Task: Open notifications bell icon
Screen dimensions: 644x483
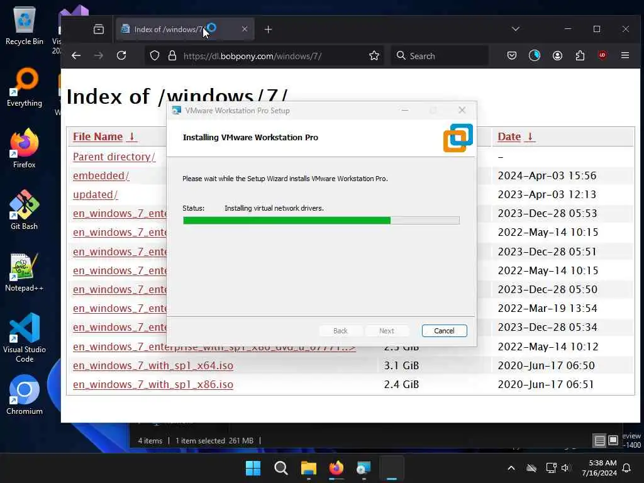Action: tap(627, 468)
